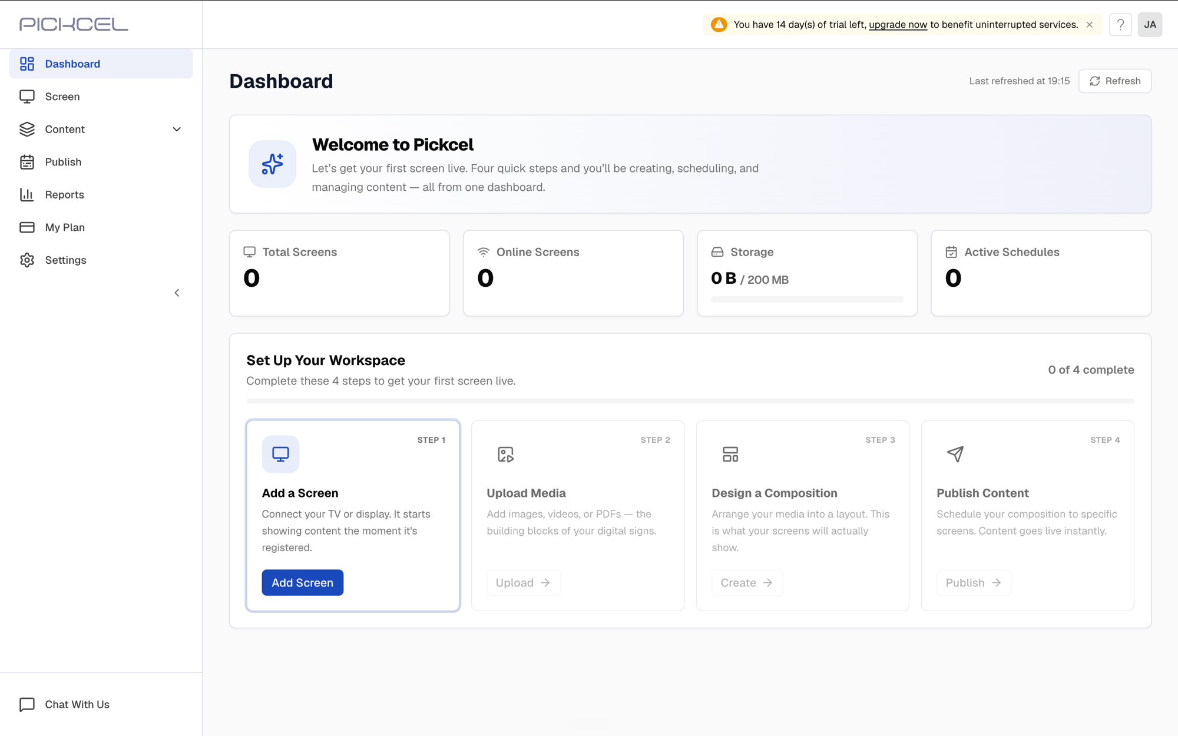The height and width of the screenshot is (736, 1178).
Task: Click the Upload button in Step 2
Action: click(x=523, y=582)
